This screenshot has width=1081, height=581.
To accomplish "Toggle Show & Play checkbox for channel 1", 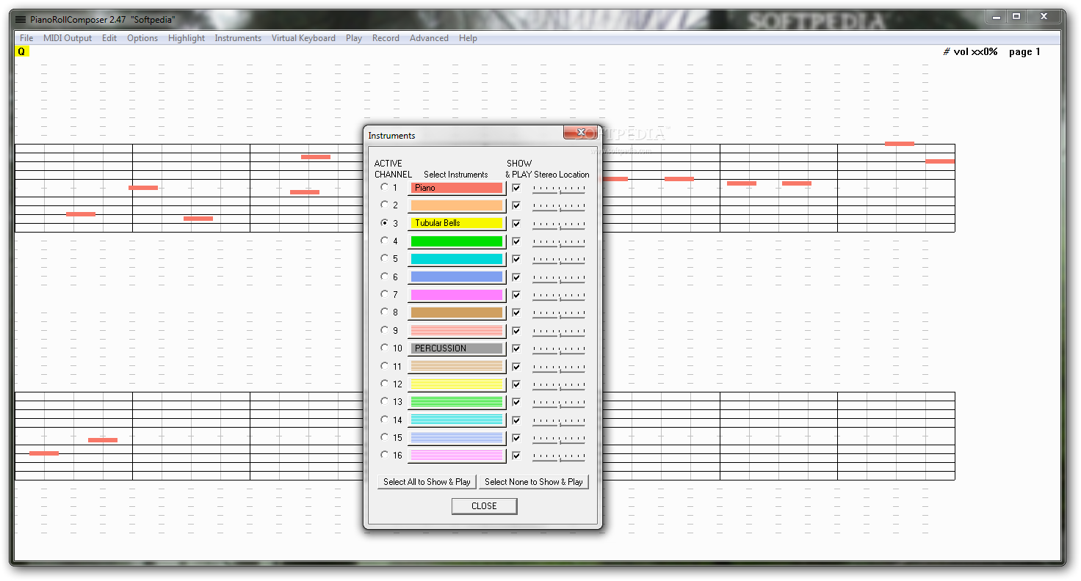I will click(516, 188).
